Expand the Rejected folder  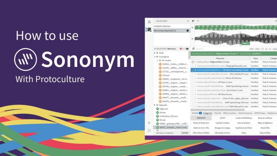(155, 105)
